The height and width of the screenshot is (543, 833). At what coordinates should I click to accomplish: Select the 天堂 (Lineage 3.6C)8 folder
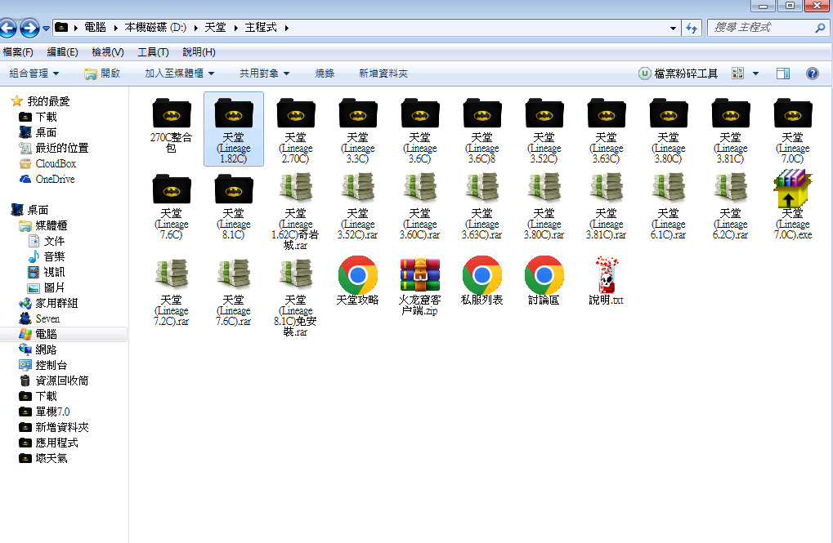tap(481, 131)
